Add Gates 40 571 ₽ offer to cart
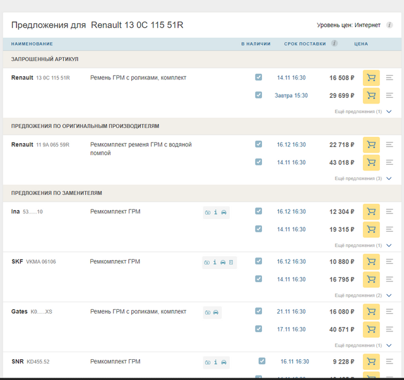 [x=371, y=330]
